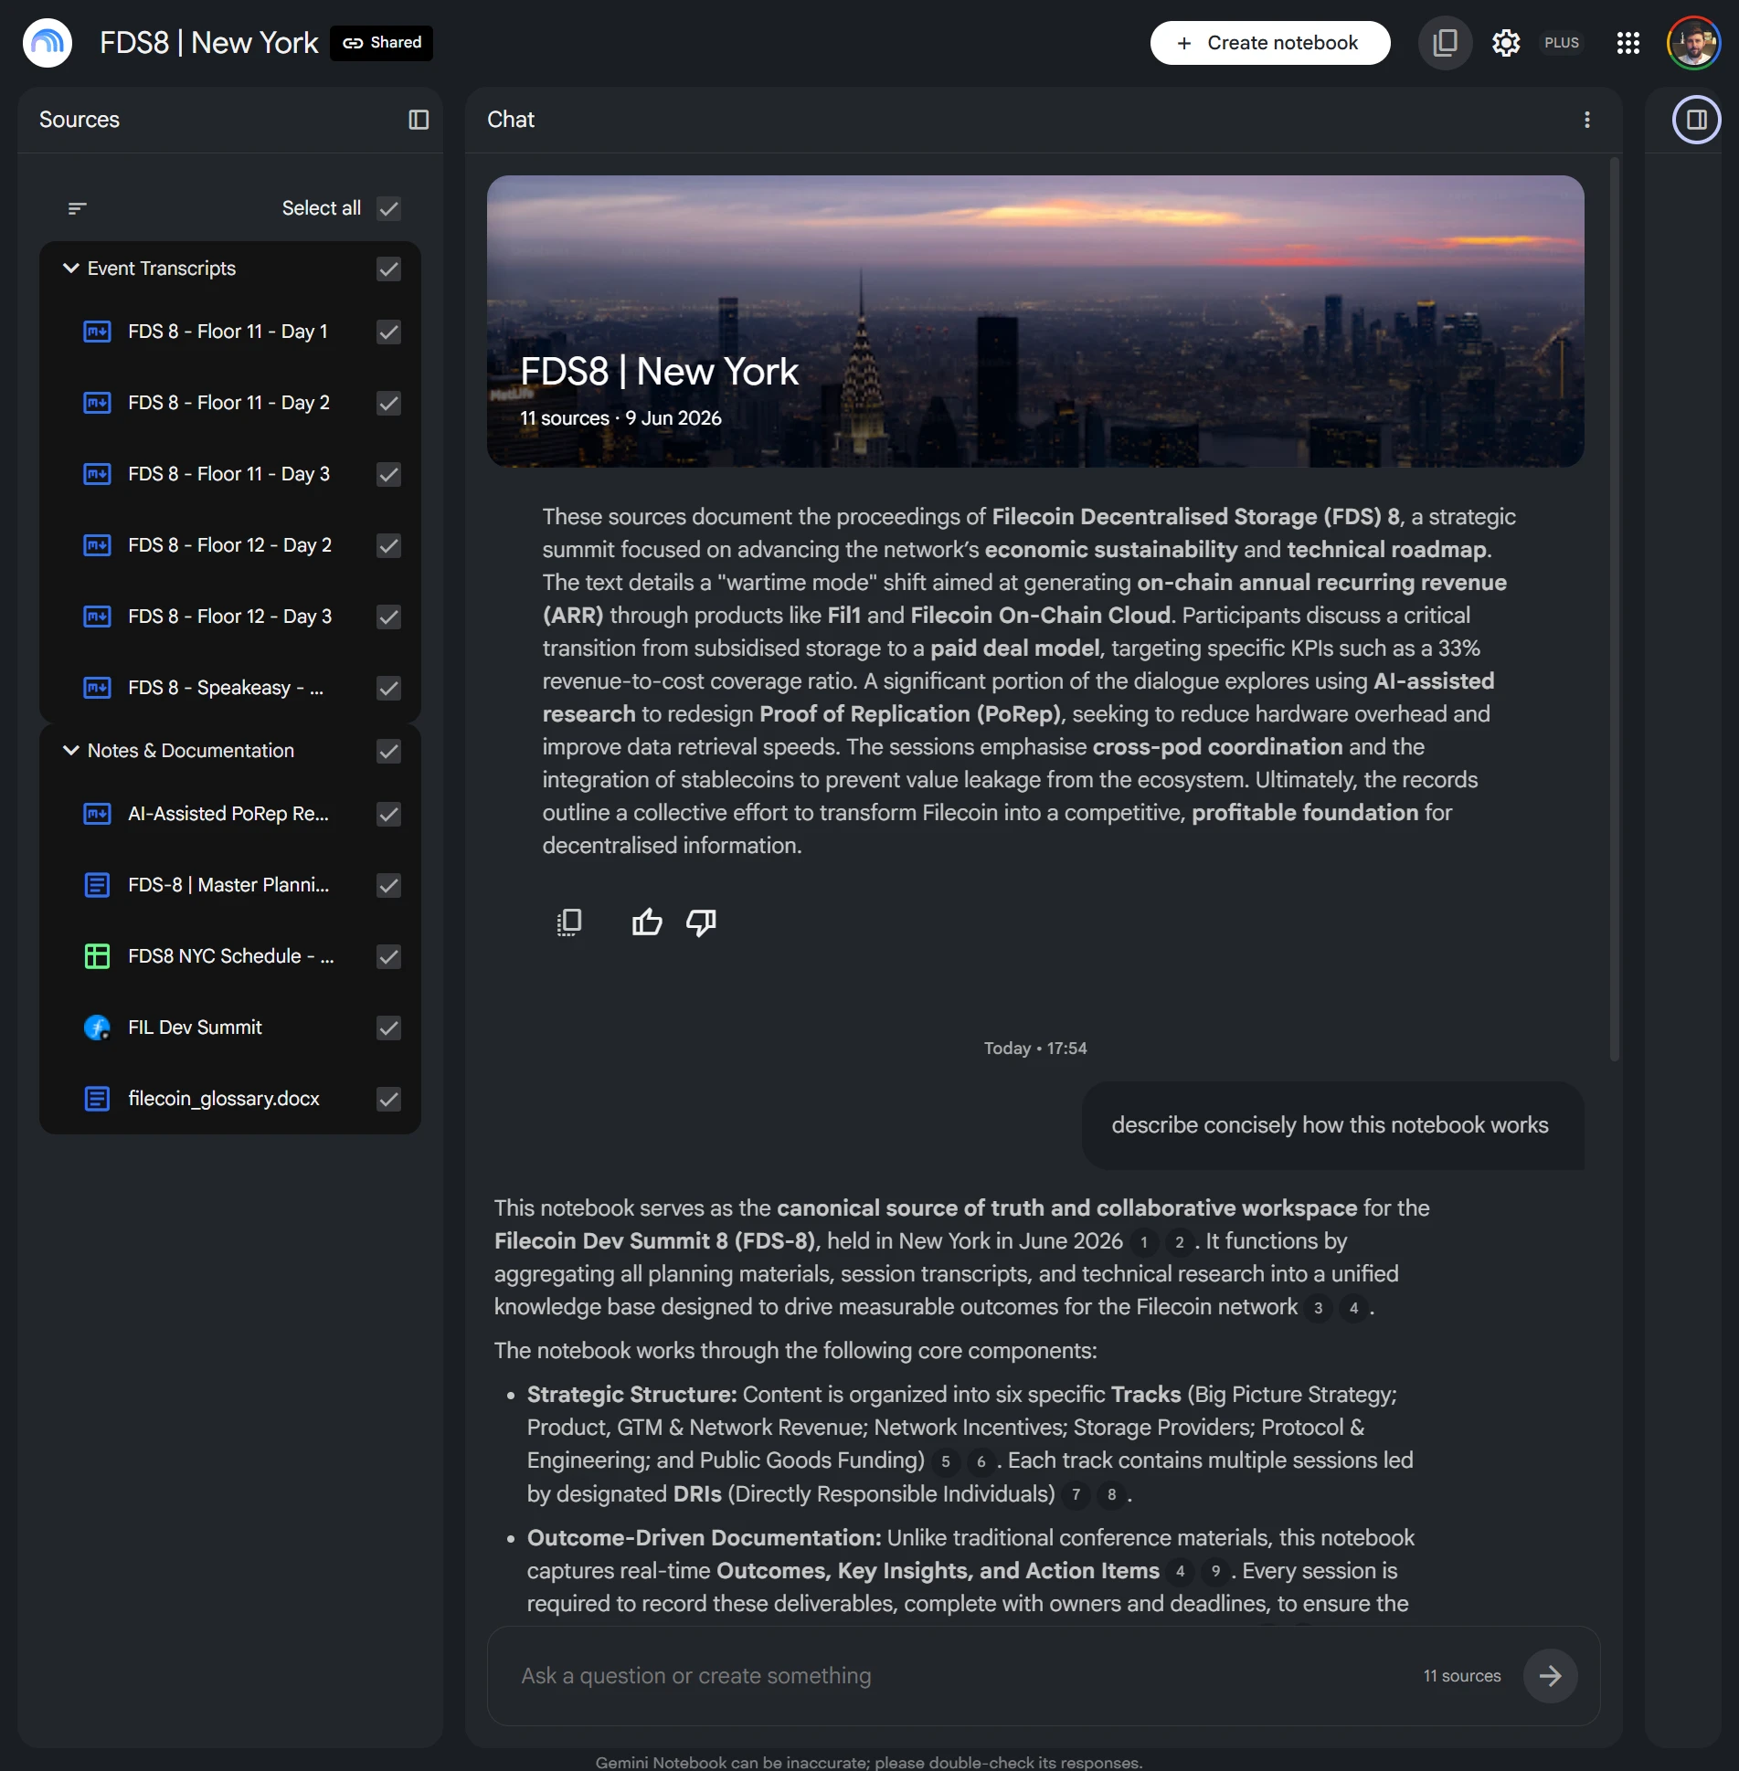Click markdown icon for FDS 8 - Speakeasy
1739x1771 pixels.
tap(97, 688)
